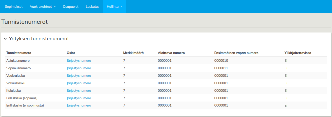
Task: Navigate to Laskutus in the top bar
Action: 92,7
